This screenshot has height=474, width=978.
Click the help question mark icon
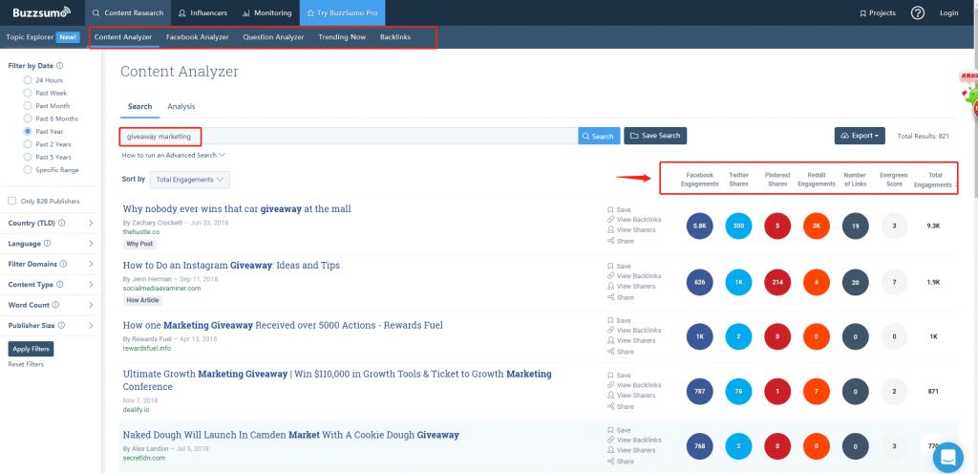917,12
